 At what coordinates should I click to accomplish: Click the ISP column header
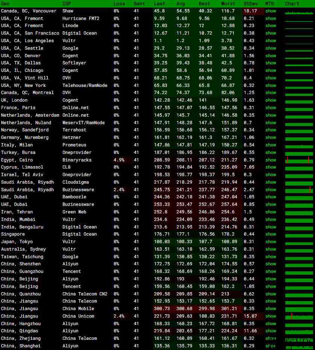[x=67, y=3]
